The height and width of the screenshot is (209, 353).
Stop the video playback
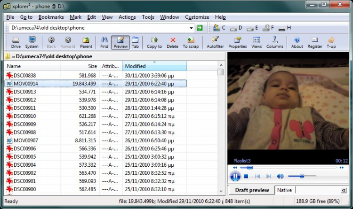point(246,177)
